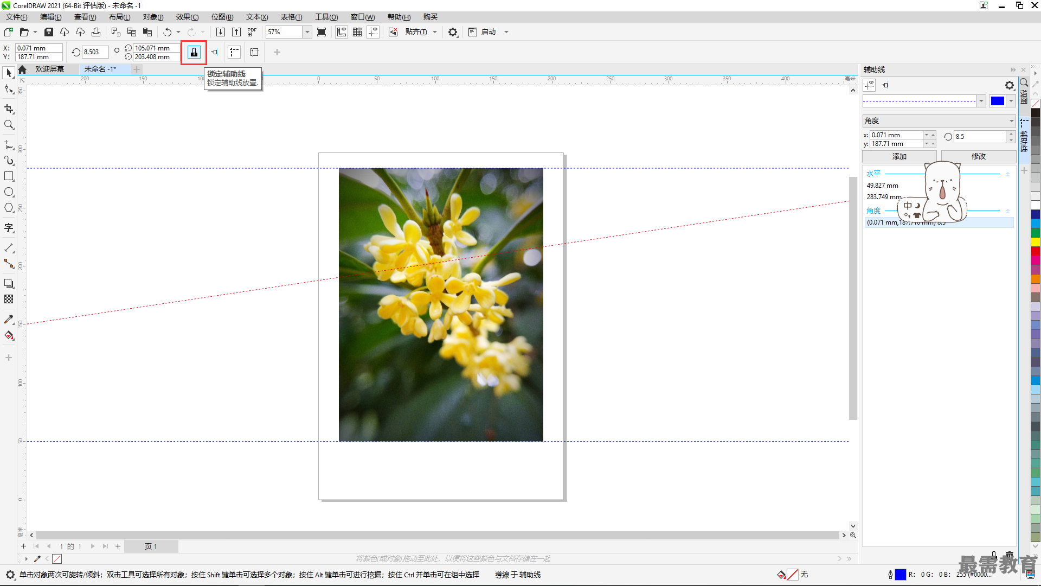
Task: Select the Polygon tool
Action: [x=9, y=208]
